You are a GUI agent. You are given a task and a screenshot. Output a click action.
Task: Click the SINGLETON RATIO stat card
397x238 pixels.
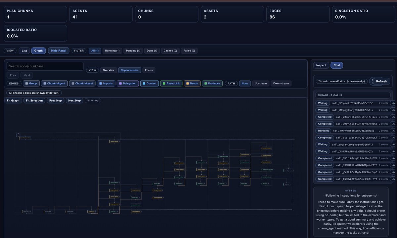364,14
